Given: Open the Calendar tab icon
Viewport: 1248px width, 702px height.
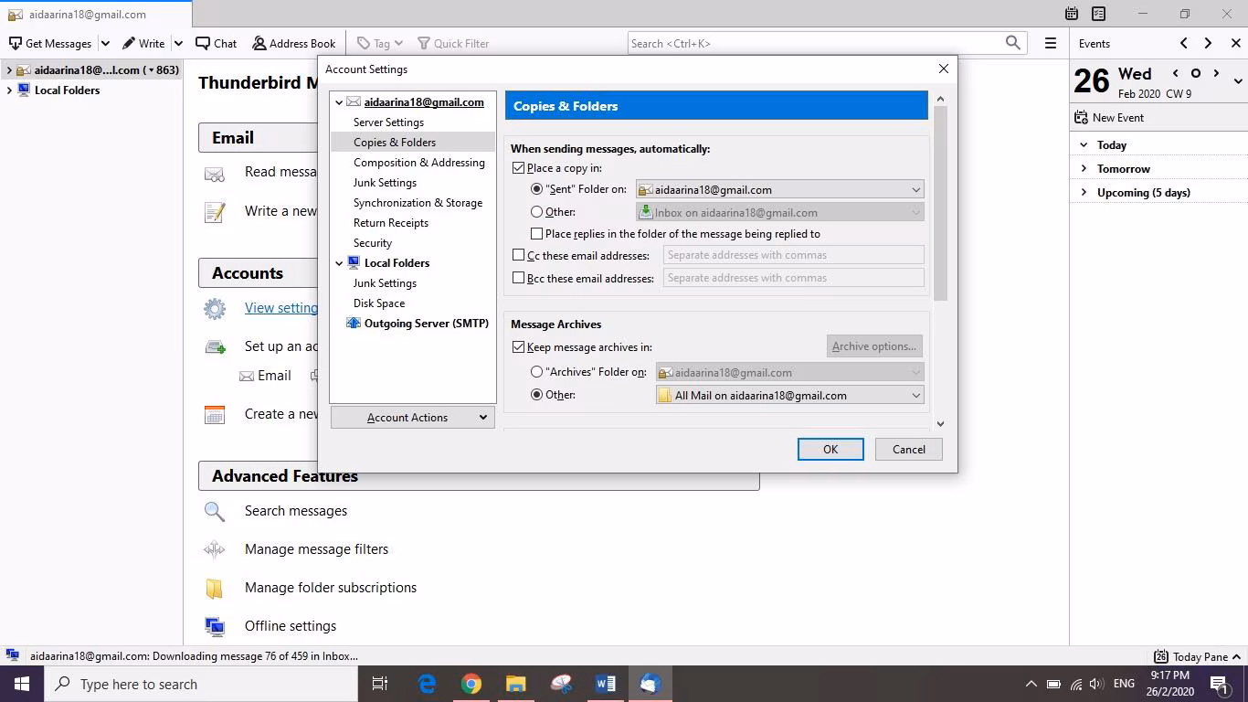Looking at the screenshot, I should [x=1072, y=14].
